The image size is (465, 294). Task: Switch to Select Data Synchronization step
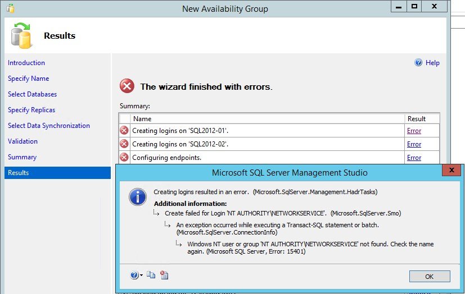49,126
